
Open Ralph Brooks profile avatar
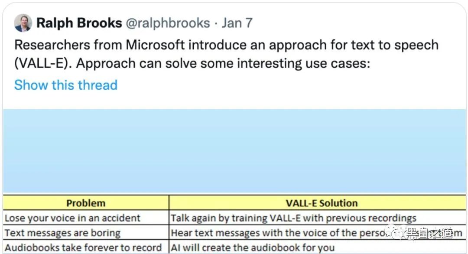point(23,23)
